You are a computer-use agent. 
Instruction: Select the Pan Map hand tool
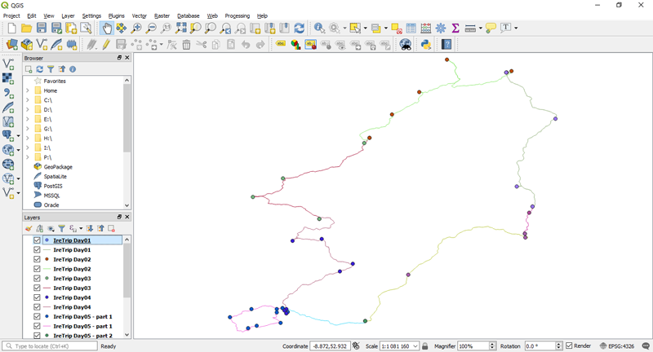[x=107, y=28]
